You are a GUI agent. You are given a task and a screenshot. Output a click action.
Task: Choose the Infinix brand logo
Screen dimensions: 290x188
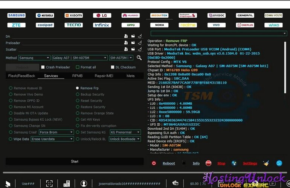(102, 25)
